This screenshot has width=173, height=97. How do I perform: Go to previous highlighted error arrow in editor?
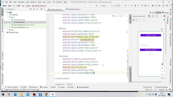click(x=124, y=16)
